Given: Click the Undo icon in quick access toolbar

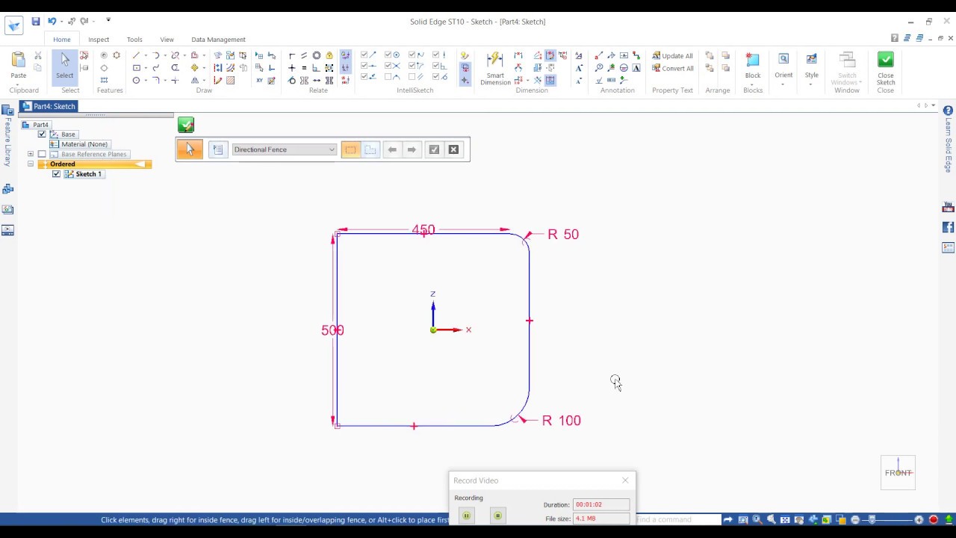Looking at the screenshot, I should click(52, 22).
